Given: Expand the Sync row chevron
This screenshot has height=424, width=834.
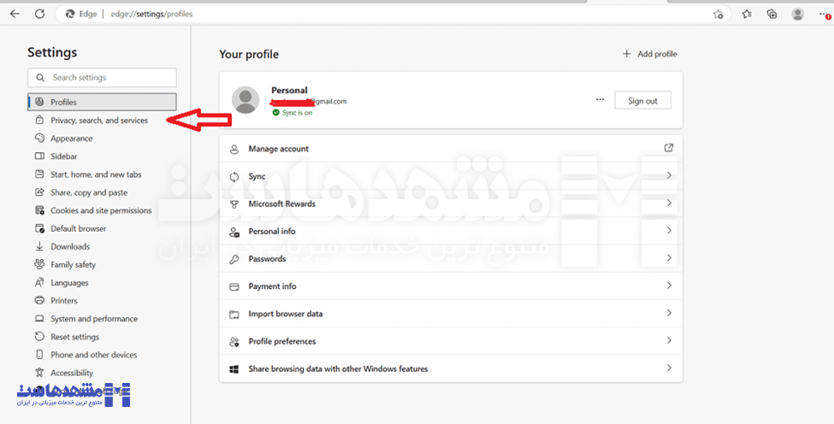Looking at the screenshot, I should [x=669, y=176].
